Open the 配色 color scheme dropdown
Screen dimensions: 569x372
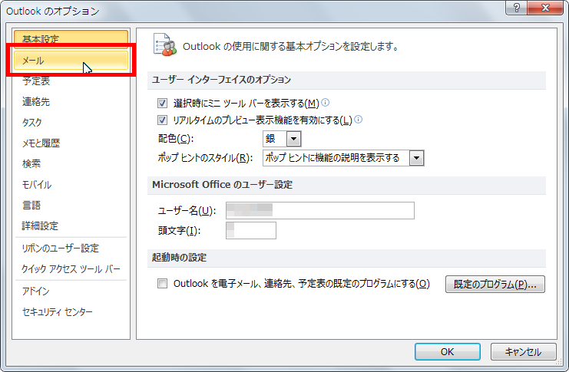(282, 139)
